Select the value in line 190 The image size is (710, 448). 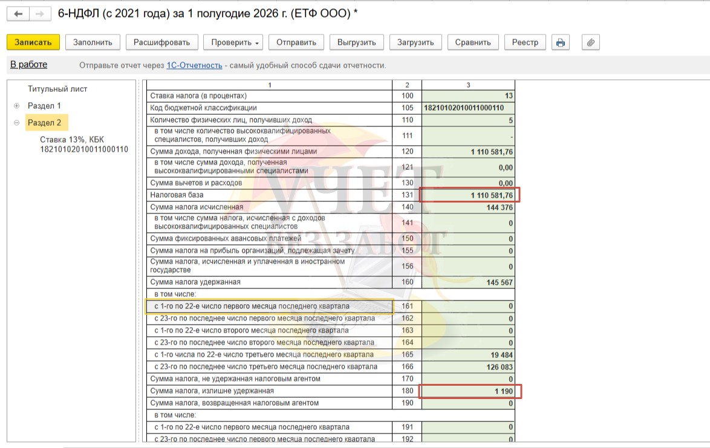click(468, 403)
